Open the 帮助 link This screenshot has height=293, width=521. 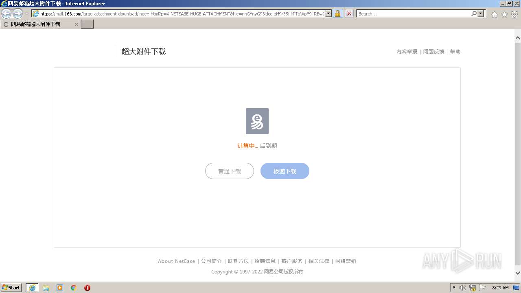click(455, 52)
